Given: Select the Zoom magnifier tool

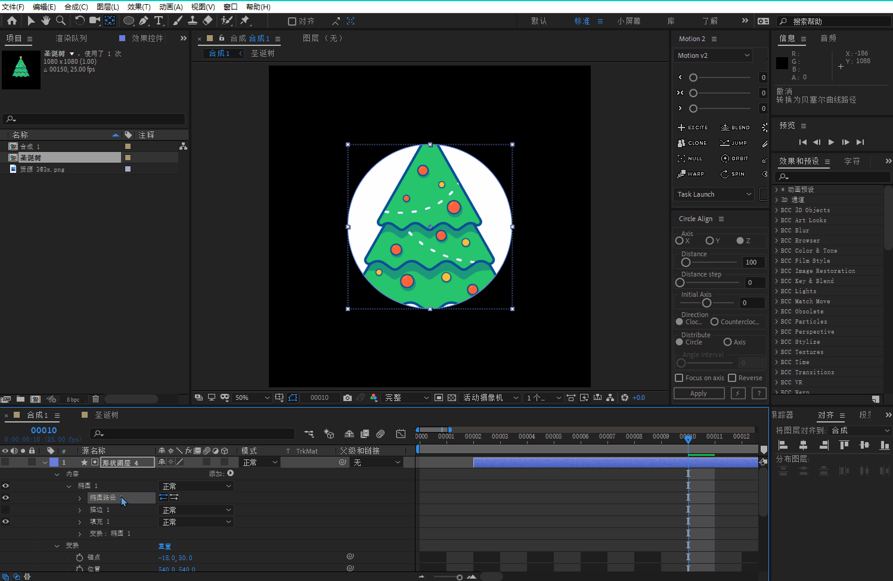Looking at the screenshot, I should pyautogui.click(x=61, y=21).
